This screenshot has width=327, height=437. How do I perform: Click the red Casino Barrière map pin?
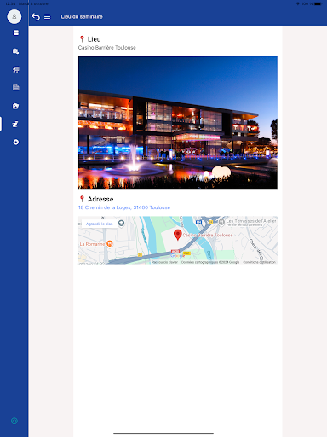178,235
